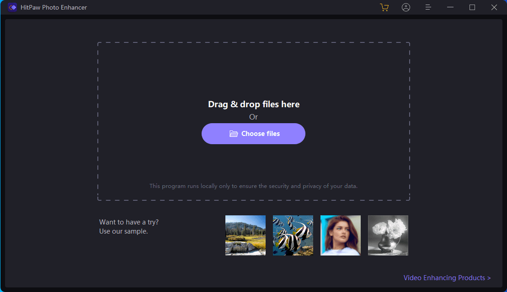Image resolution: width=507 pixels, height=292 pixels.
Task: Click the HitPaw app logo
Action: tap(12, 7)
